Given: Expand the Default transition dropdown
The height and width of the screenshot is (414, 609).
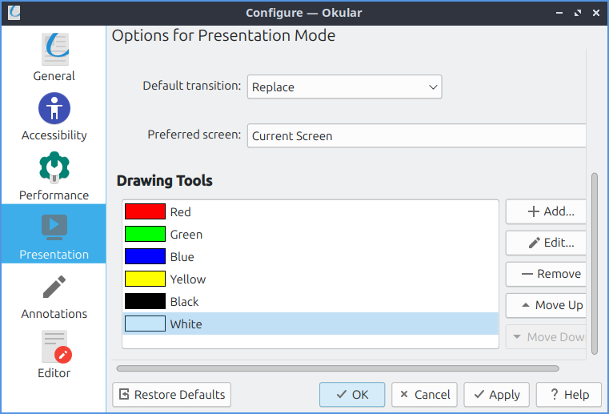Looking at the screenshot, I should point(344,86).
